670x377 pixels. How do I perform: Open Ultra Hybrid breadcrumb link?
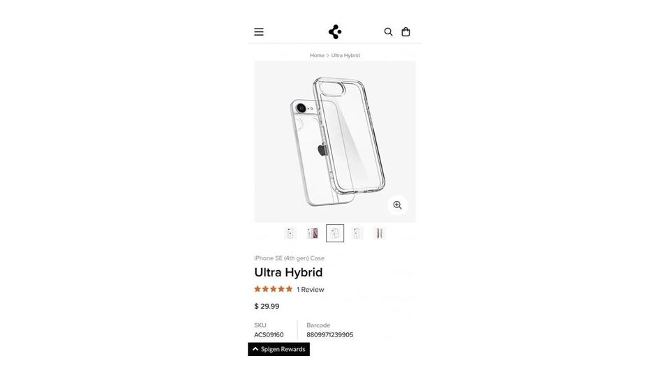coord(345,56)
